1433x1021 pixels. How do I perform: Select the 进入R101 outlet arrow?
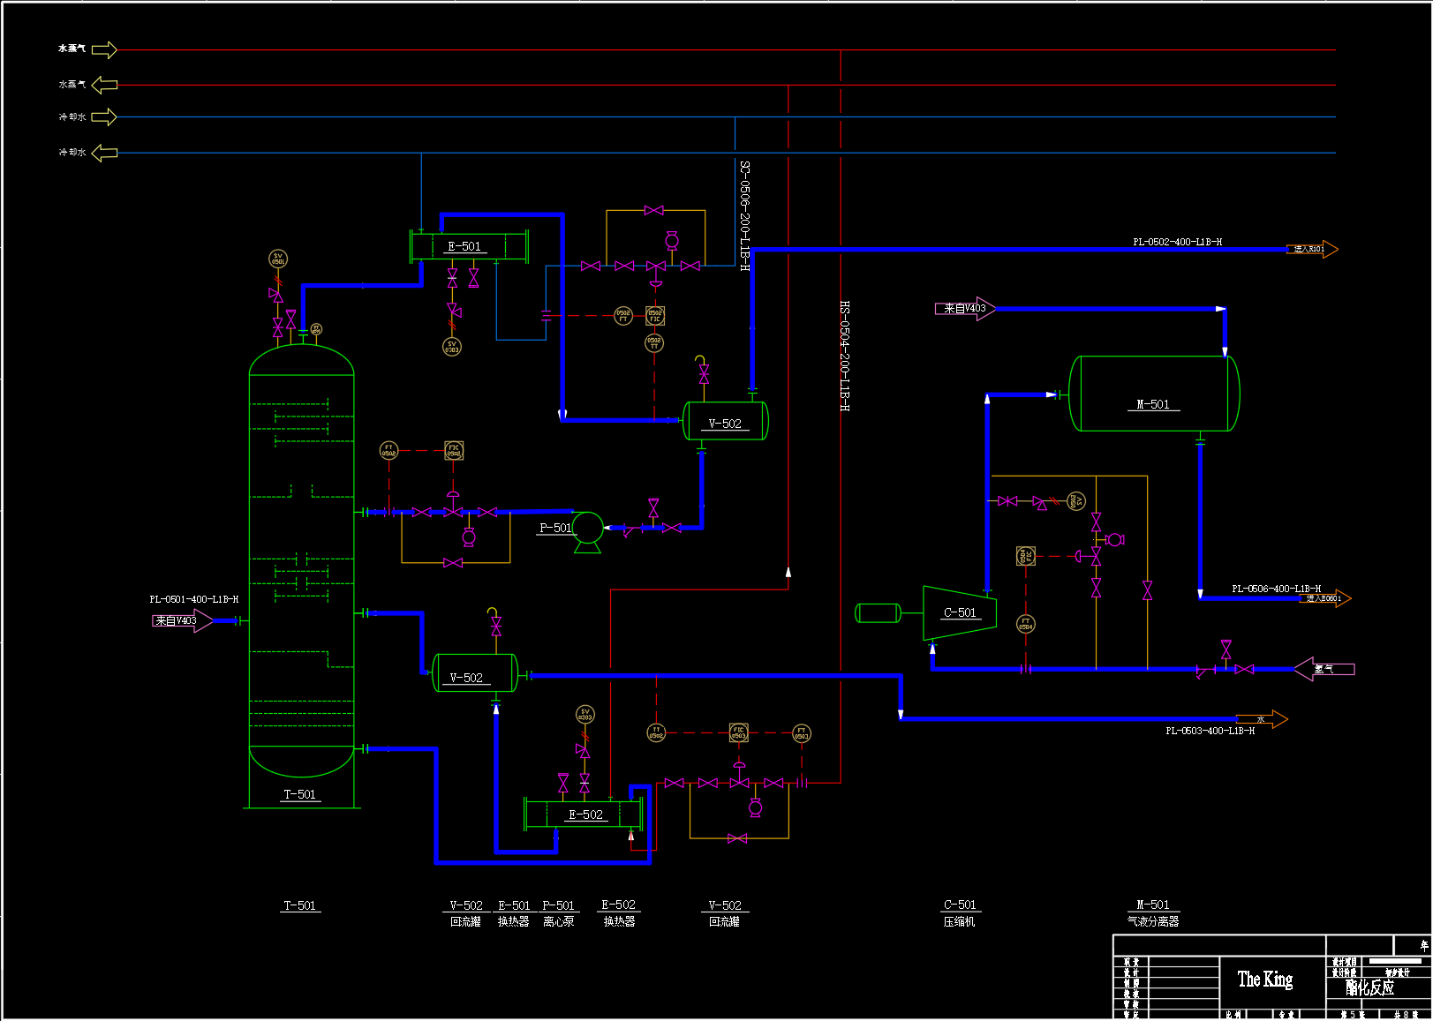1311,250
